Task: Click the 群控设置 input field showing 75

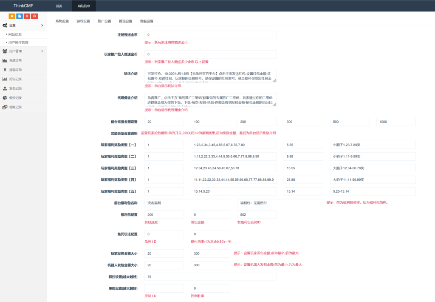Action: [x=210, y=277]
